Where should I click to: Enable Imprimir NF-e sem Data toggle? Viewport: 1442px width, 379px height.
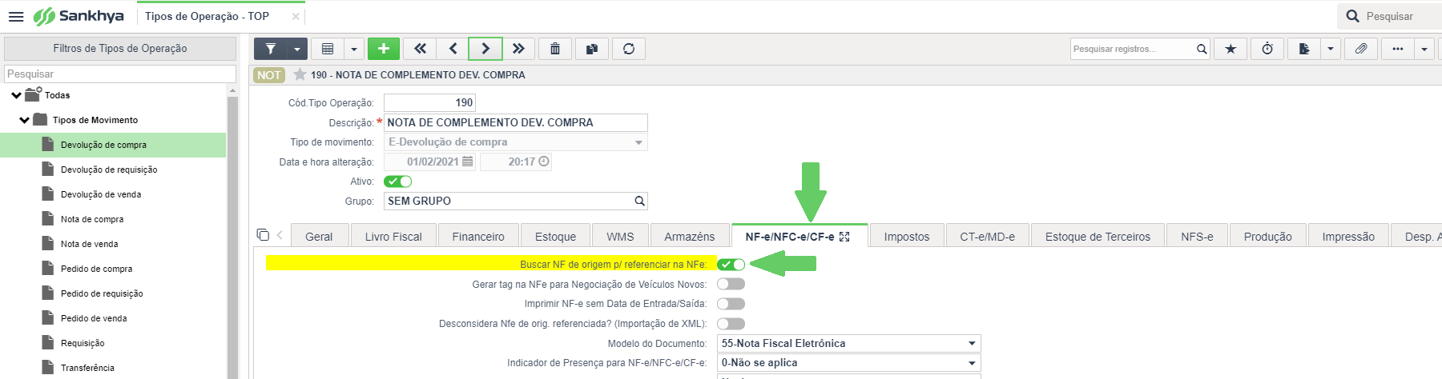[x=731, y=304]
